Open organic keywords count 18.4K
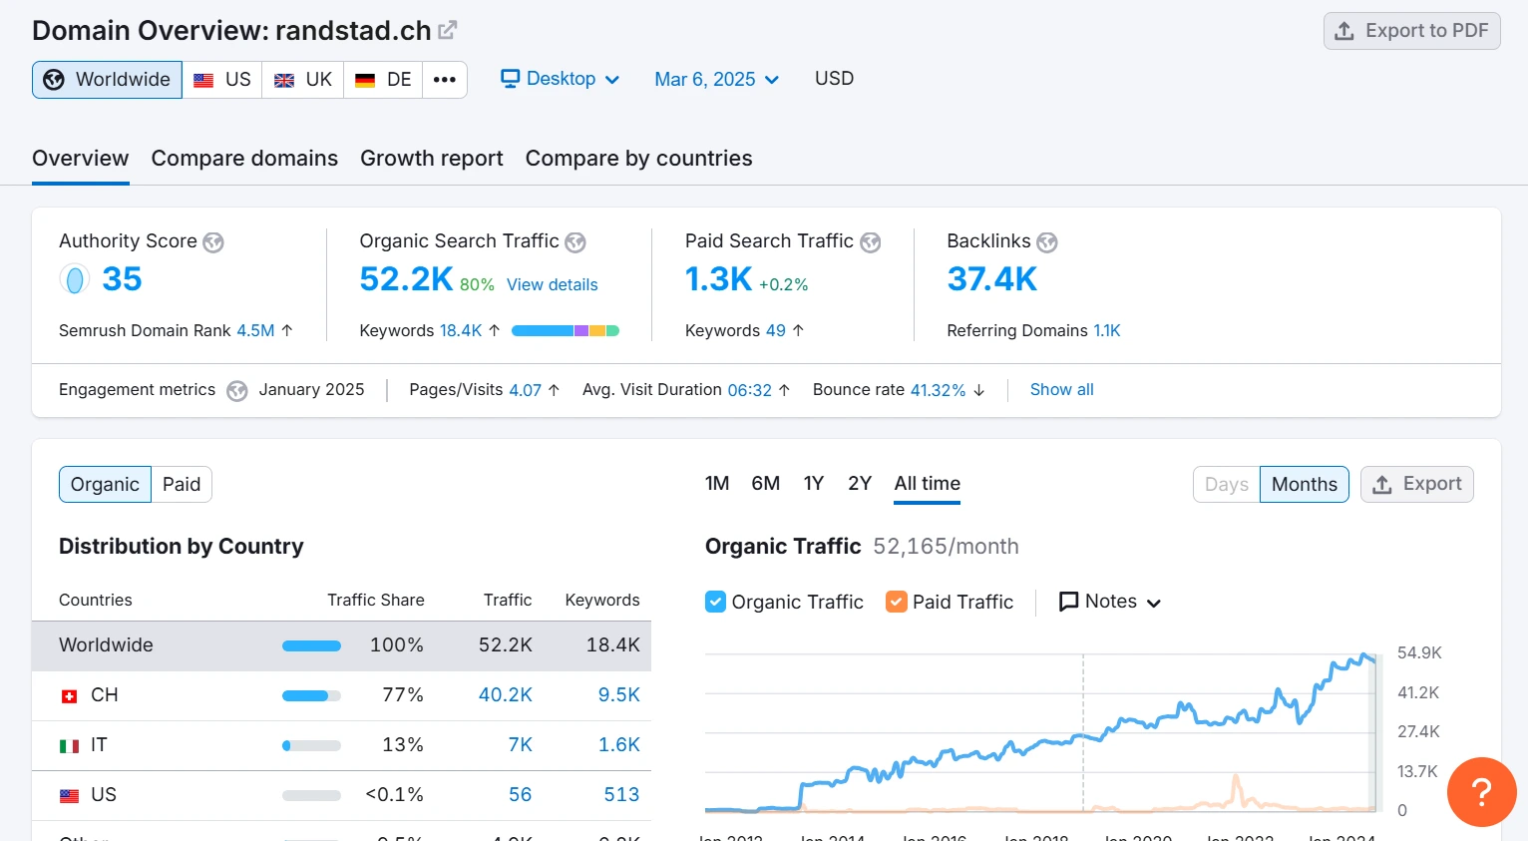This screenshot has width=1528, height=841. (x=461, y=331)
